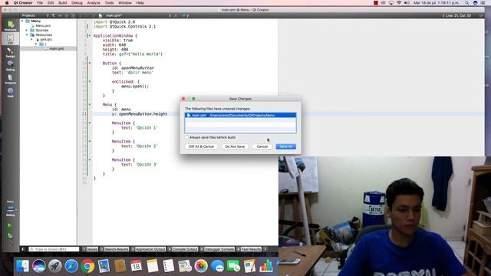
Task: Open Safari from the Dock
Action: [x=71, y=266]
